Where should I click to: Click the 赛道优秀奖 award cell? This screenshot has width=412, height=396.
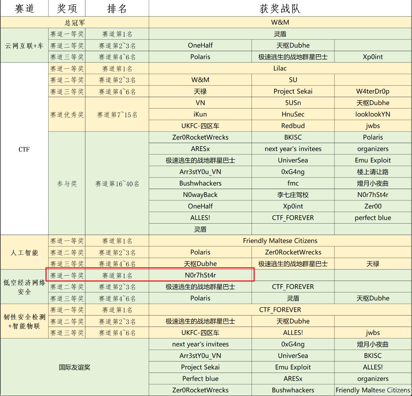pos(67,115)
